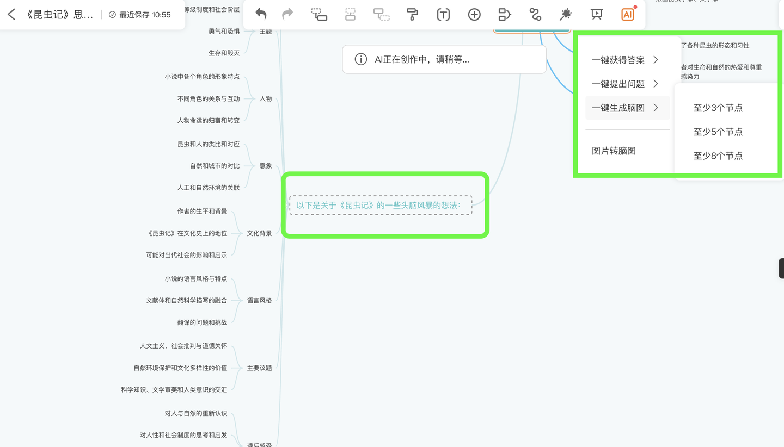Click the AI正在创作中 notification banner
The width and height of the screenshot is (784, 447).
[x=444, y=59]
